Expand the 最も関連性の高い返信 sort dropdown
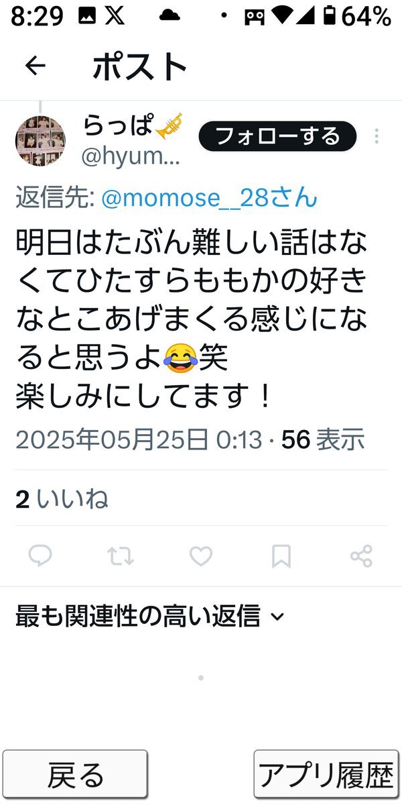 click(x=150, y=615)
